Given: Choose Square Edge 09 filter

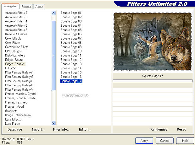Looking at the screenshot, I should 71,47.
